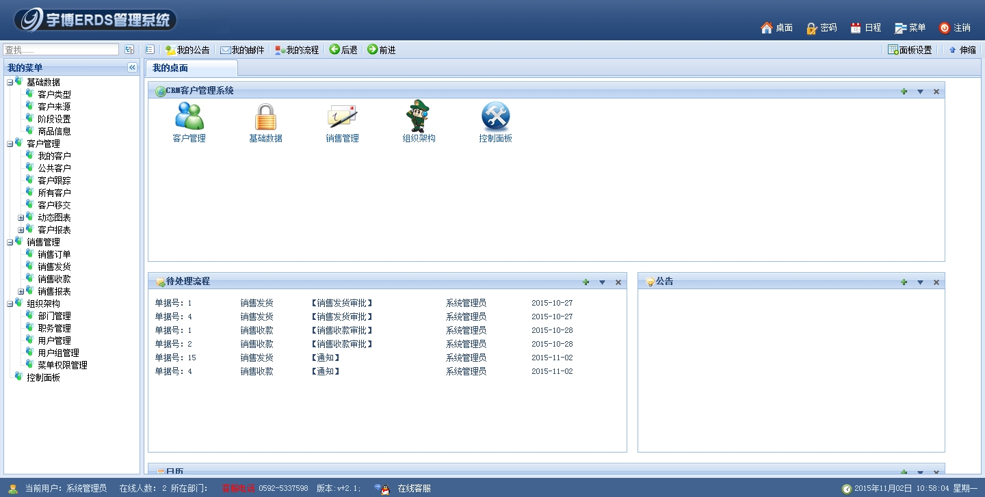Open 我的公告 in toolbar
Viewport: 985px width, 497px height.
[x=187, y=50]
